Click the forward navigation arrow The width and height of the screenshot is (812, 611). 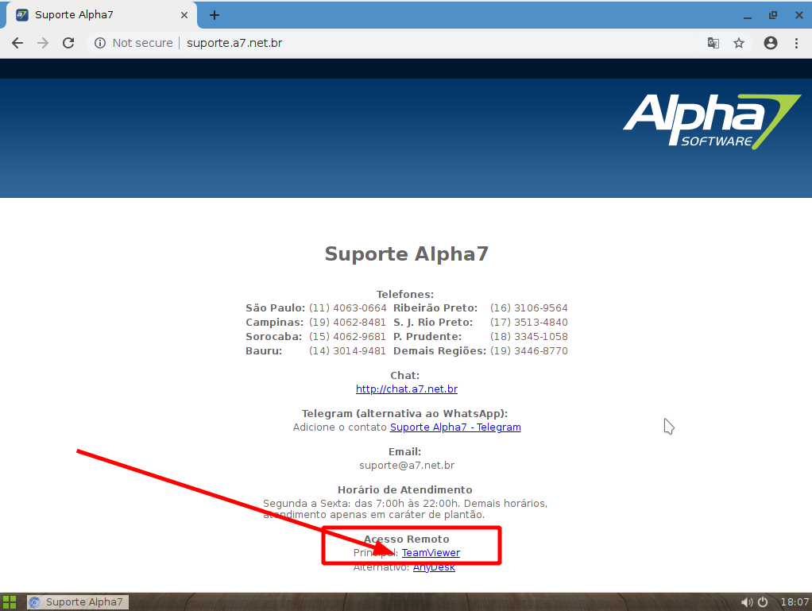pyautogui.click(x=43, y=43)
